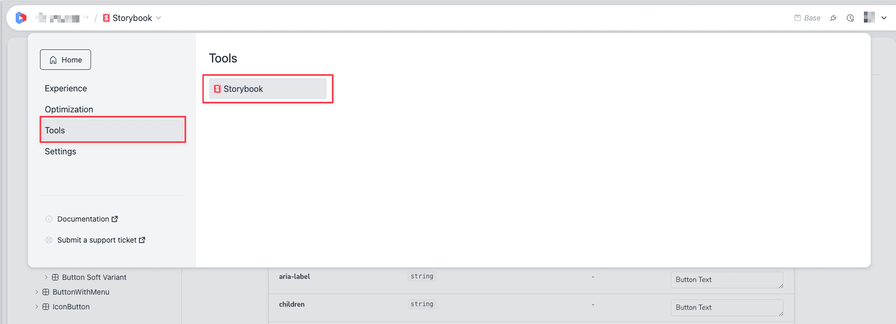Expand the ButtonWithMenu component
896x324 pixels.
coord(37,292)
